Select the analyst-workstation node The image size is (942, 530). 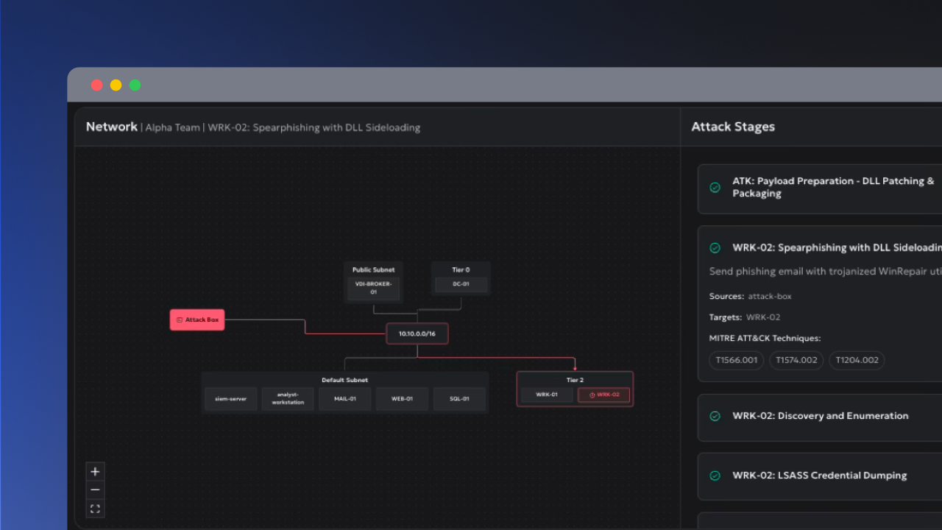[288, 399]
